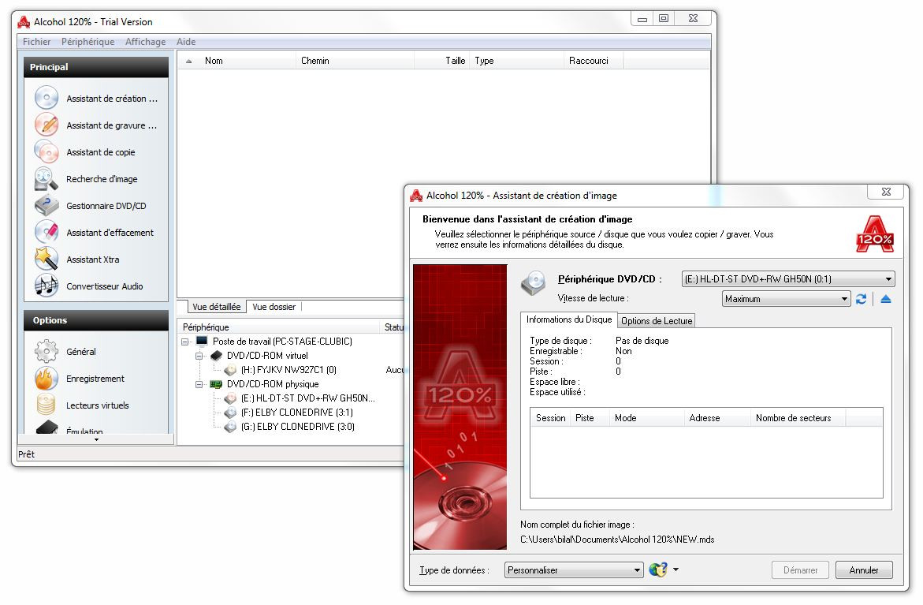Open the Assistant de création icon

pos(47,99)
